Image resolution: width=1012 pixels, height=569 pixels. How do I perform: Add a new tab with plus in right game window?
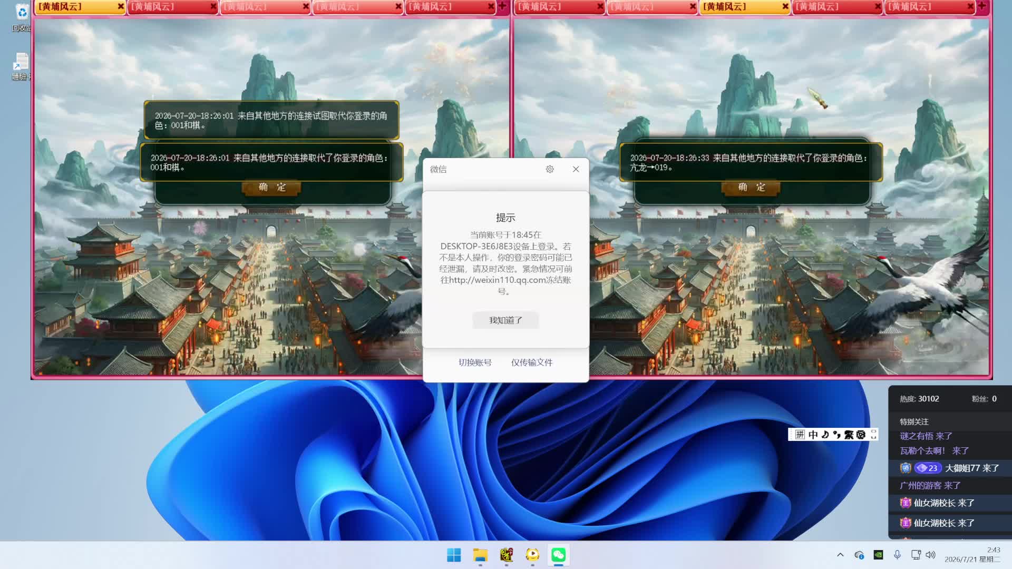tap(982, 6)
